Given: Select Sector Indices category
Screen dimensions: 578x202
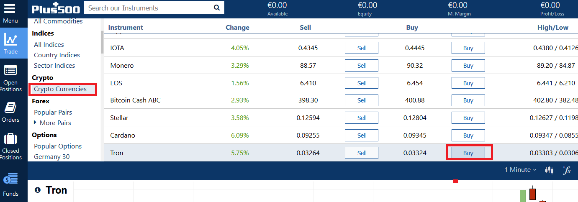Looking at the screenshot, I should tap(54, 66).
